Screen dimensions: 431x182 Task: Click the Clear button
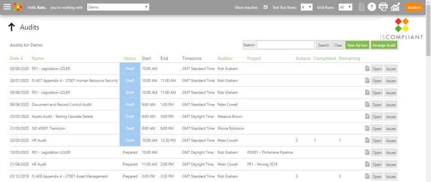tap(338, 45)
